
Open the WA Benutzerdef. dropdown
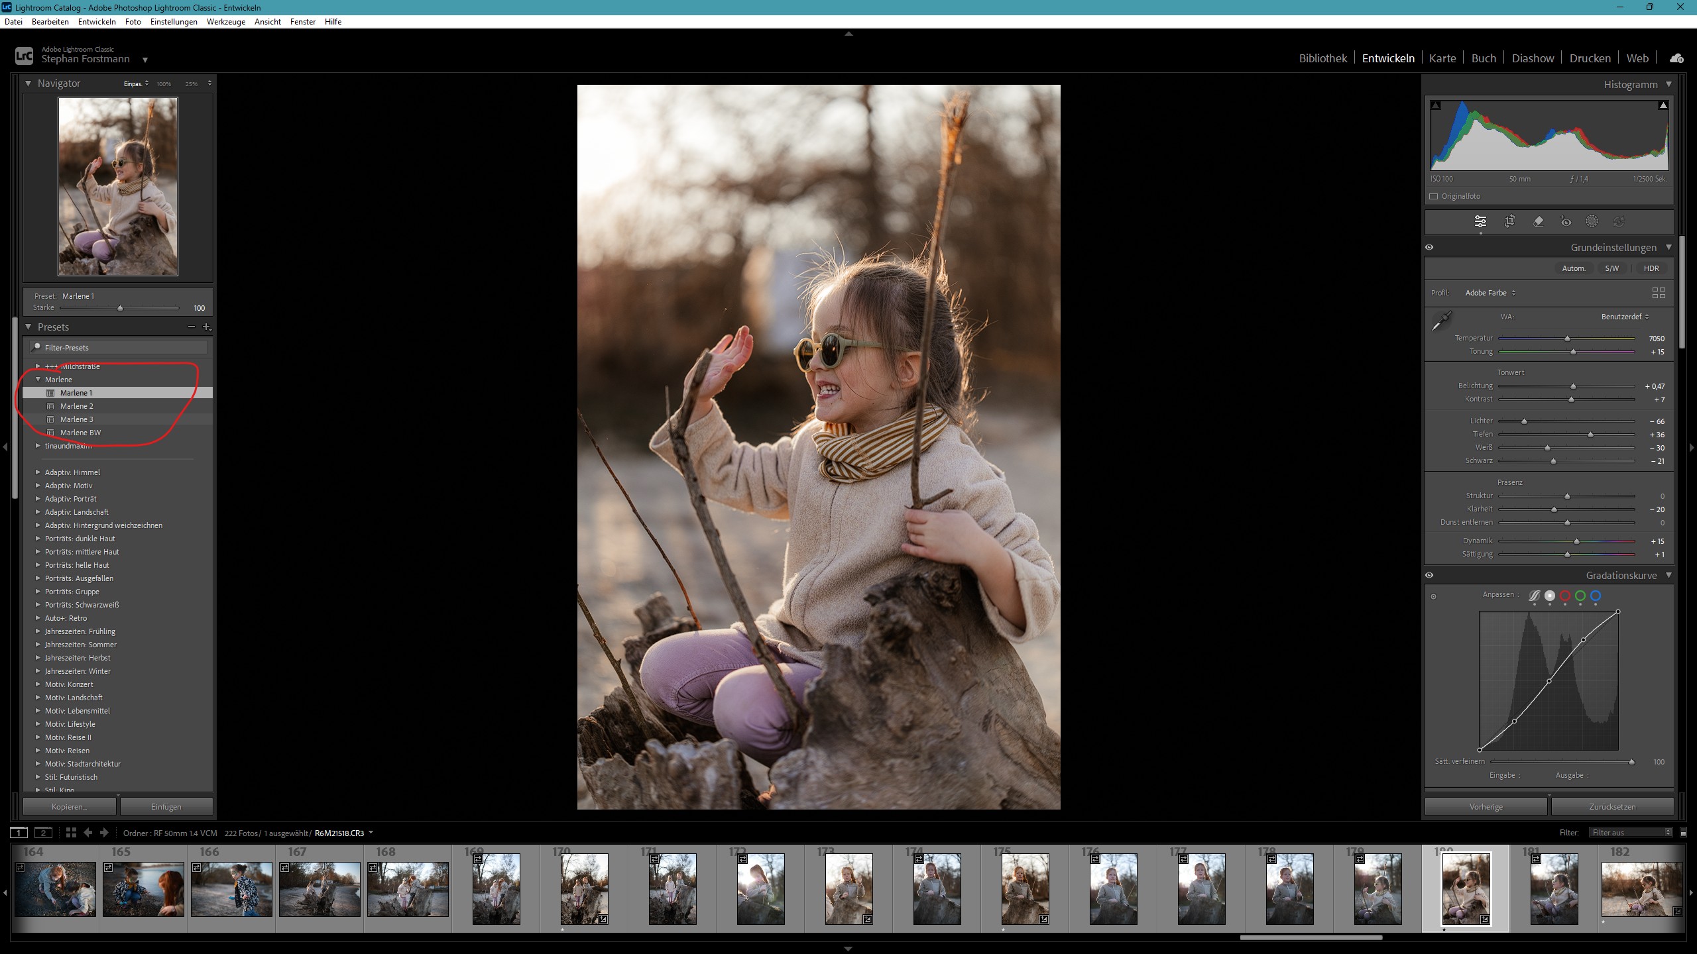tap(1625, 317)
